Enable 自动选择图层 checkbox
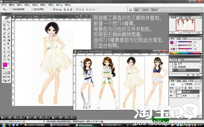The image size is (204, 127). [12, 9]
